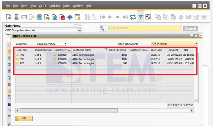This screenshot has height=126, width=213.
Task: Open the Help menu
Action: point(88,6)
